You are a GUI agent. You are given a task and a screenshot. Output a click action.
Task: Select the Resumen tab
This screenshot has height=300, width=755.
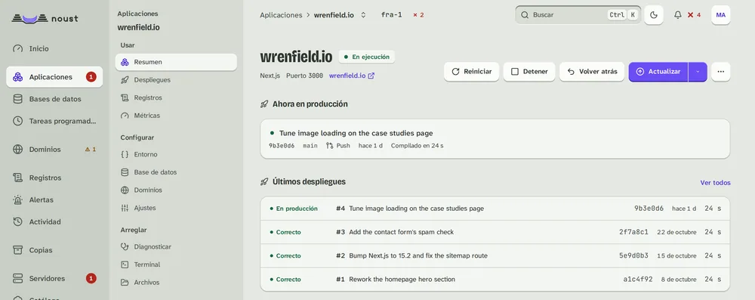click(176, 62)
